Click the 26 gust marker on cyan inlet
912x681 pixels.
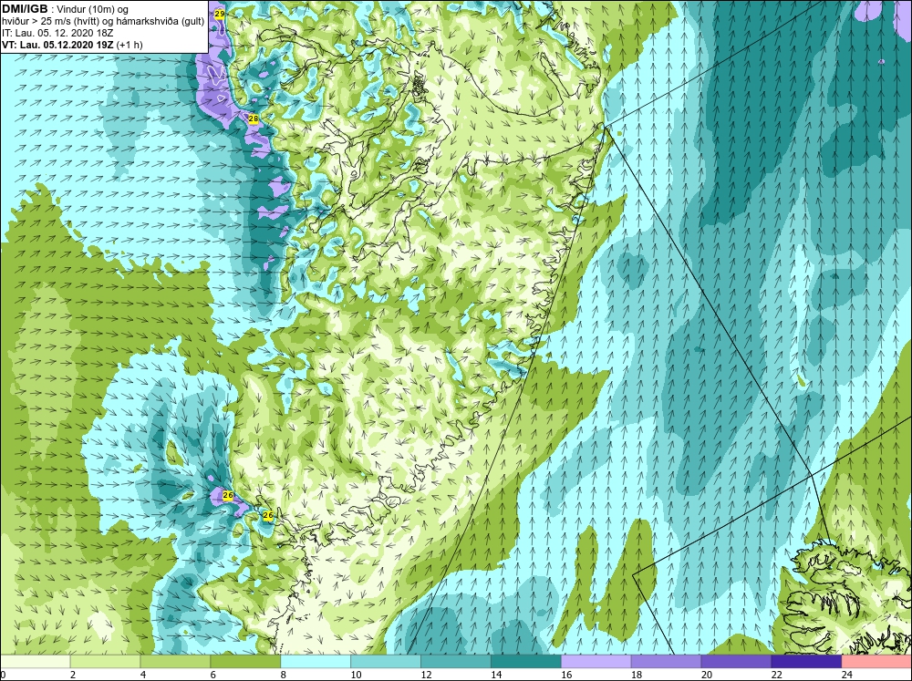pyautogui.click(x=267, y=515)
